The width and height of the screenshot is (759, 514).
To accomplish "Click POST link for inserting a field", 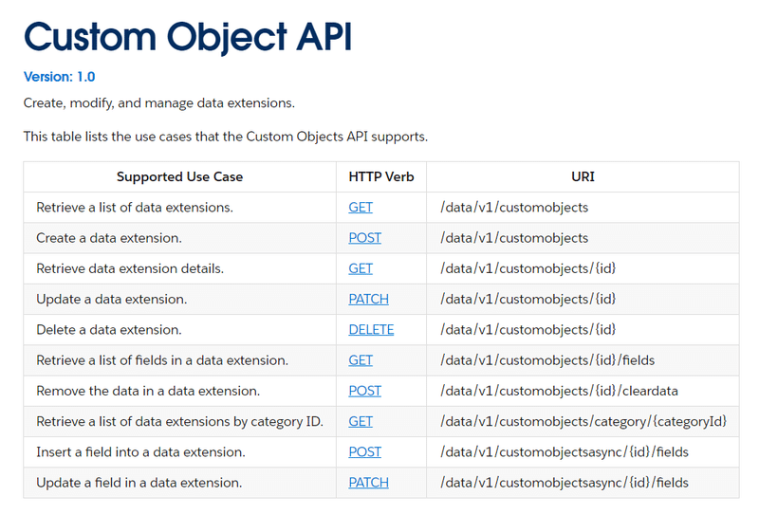I will pyautogui.click(x=364, y=452).
